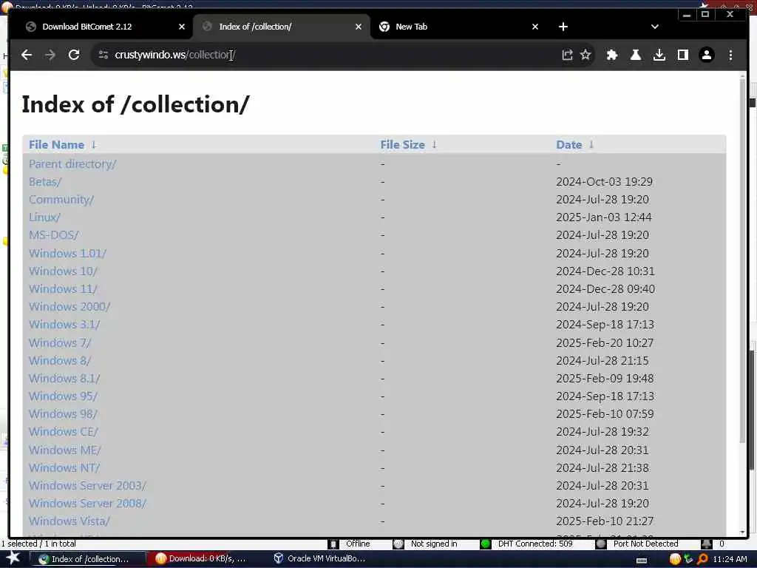This screenshot has width=757, height=568.
Task: Open the Betas folder
Action: click(x=45, y=182)
